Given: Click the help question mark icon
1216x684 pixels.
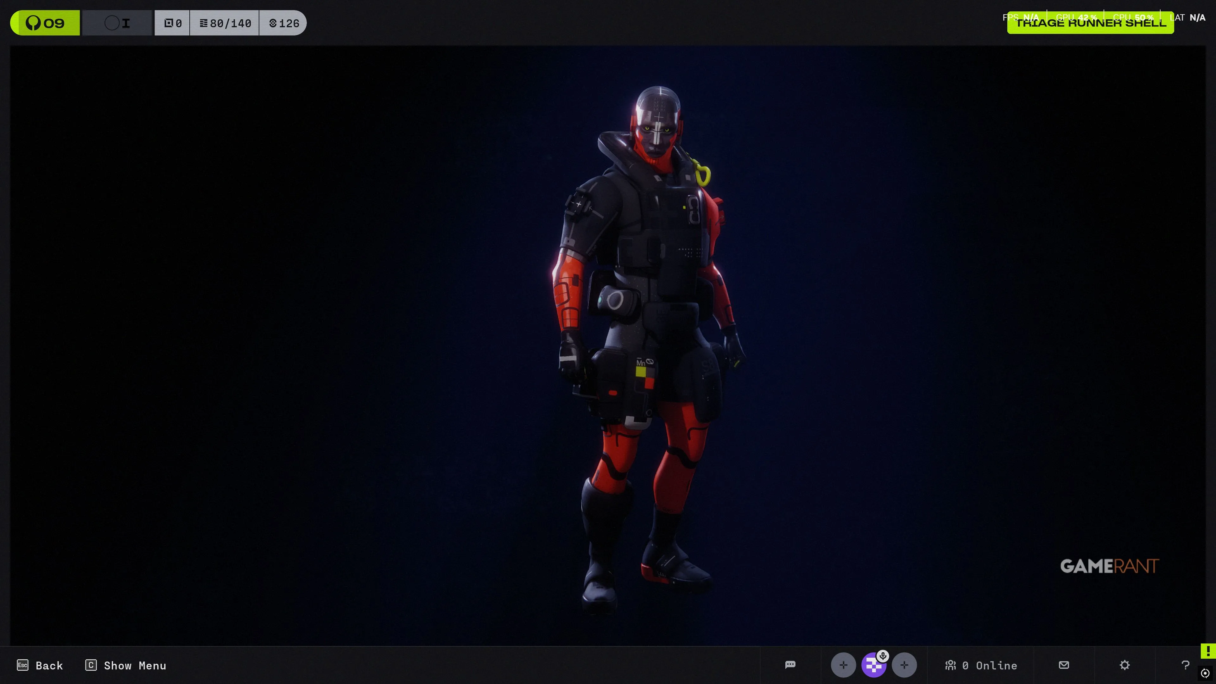Looking at the screenshot, I should (x=1185, y=665).
